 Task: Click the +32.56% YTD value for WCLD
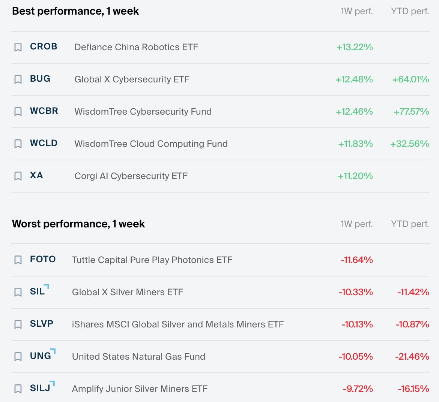[410, 144]
